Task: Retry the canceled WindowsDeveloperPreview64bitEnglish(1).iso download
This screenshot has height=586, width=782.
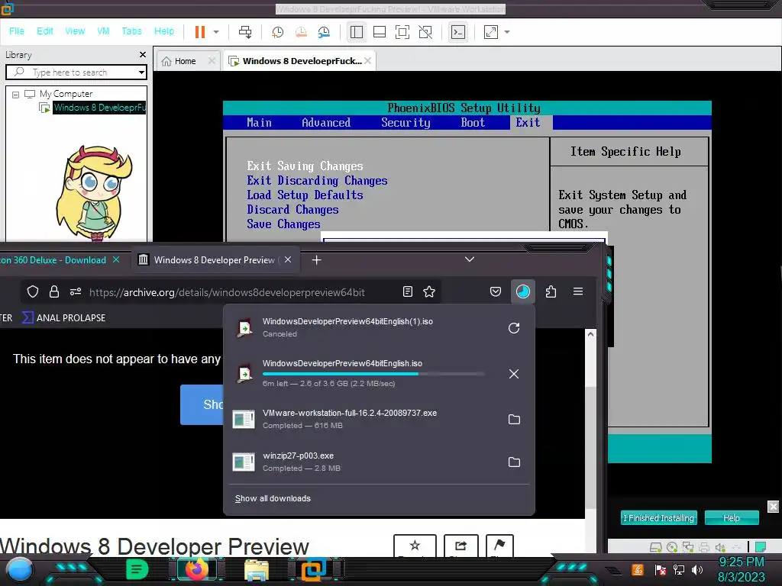Action: [514, 328]
